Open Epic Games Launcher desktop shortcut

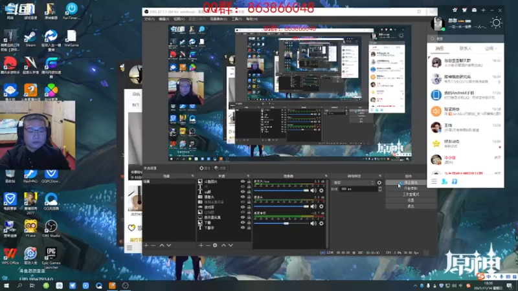click(x=51, y=258)
